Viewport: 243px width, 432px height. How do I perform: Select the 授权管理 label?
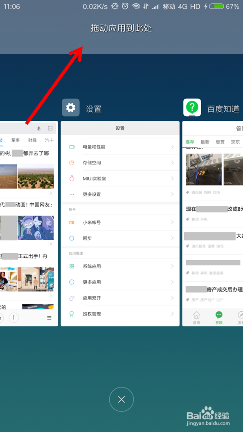click(92, 313)
